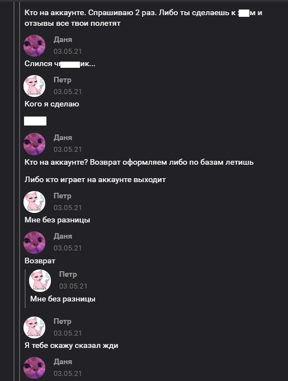The image size is (288, 381).
Task: Click the white censored block under "Кого я сделаю"
Action: (x=35, y=121)
